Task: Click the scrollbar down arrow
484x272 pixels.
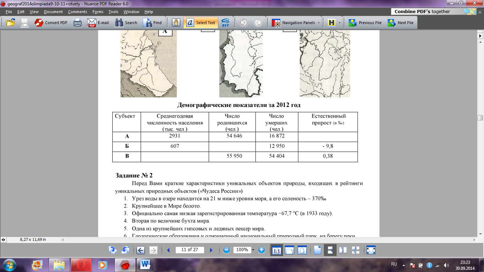Action: pos(480,234)
